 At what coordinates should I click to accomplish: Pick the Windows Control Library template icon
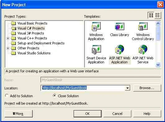[x=143, y=26]
